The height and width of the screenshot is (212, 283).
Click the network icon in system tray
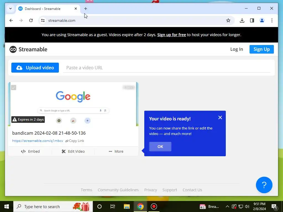tap(241, 206)
